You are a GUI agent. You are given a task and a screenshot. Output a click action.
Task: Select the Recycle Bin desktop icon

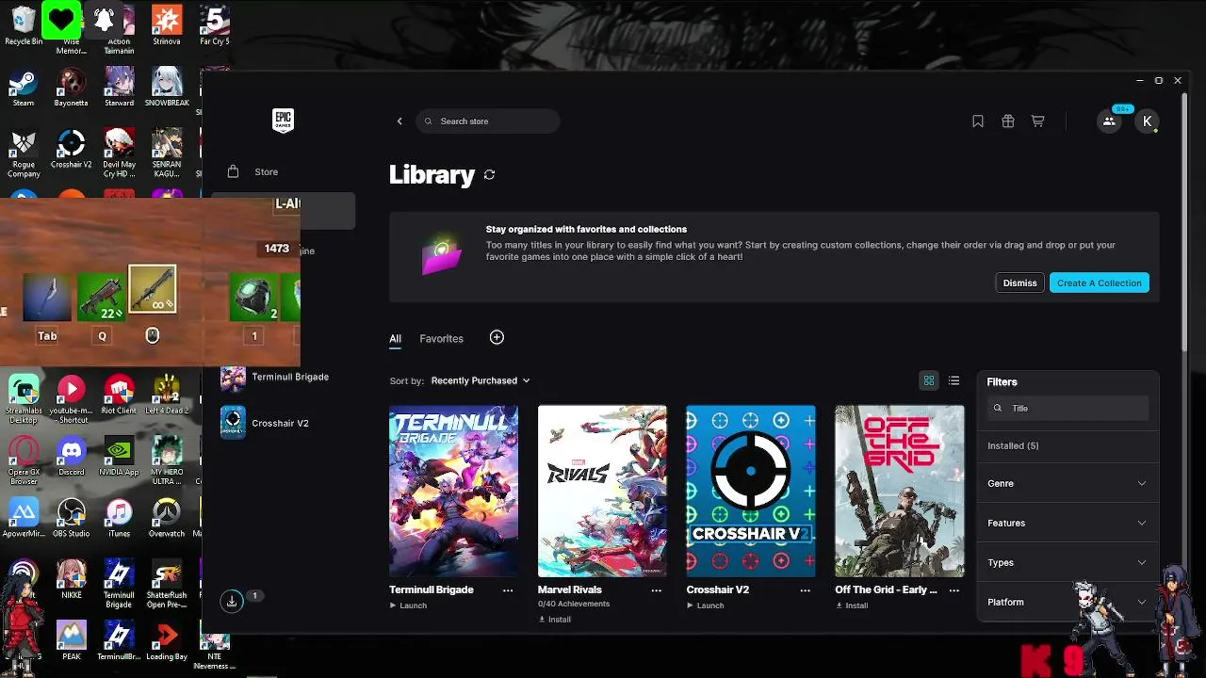coord(24,26)
